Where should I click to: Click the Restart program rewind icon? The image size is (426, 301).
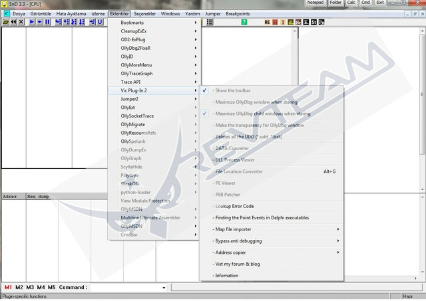pyautogui.click(x=13, y=22)
